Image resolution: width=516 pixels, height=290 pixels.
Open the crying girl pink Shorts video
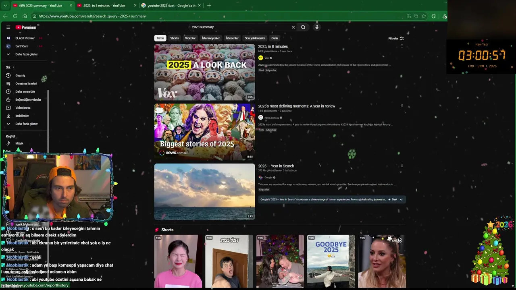pyautogui.click(x=178, y=261)
